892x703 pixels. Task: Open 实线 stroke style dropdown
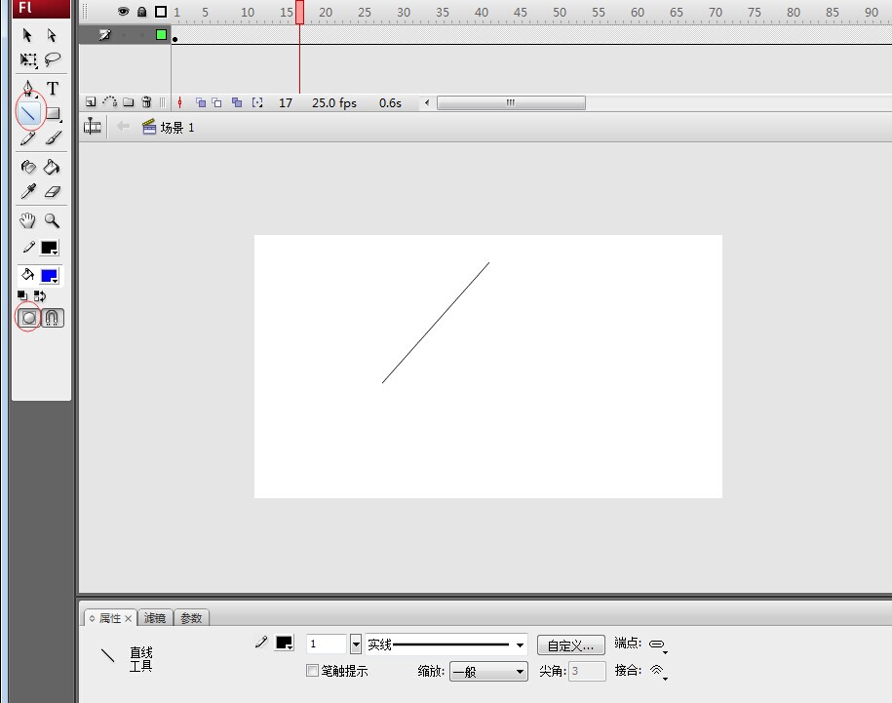446,644
